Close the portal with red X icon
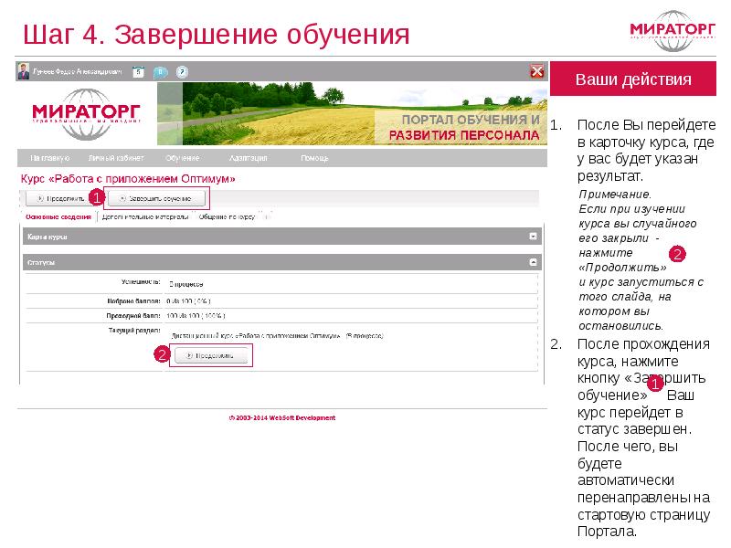This screenshot has height=548, width=731. tap(537, 71)
